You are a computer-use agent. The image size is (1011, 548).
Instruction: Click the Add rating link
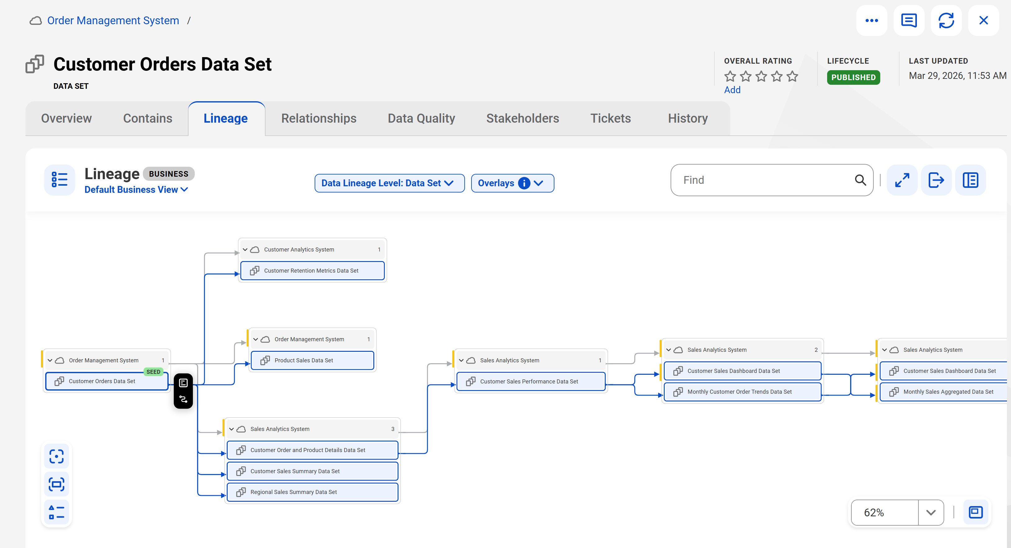[732, 90]
